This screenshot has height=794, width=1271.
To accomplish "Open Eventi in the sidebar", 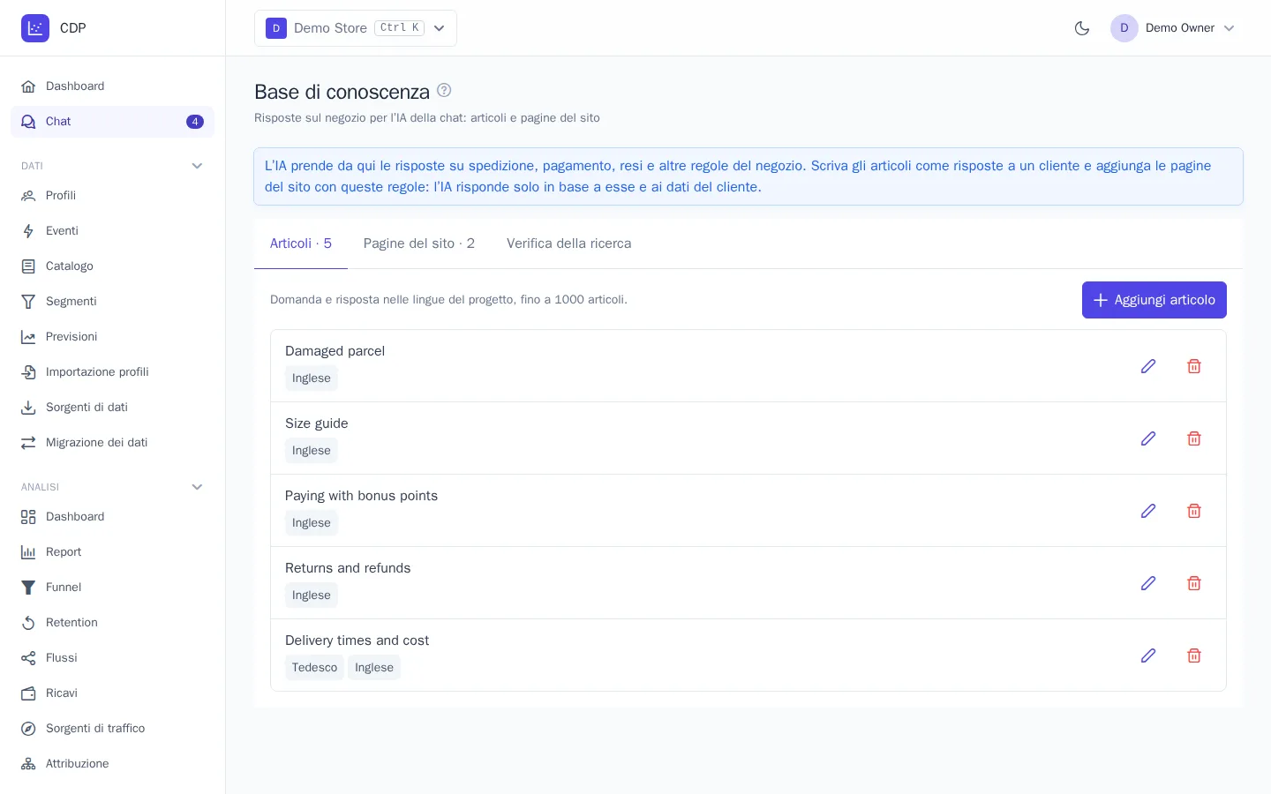I will [112, 231].
